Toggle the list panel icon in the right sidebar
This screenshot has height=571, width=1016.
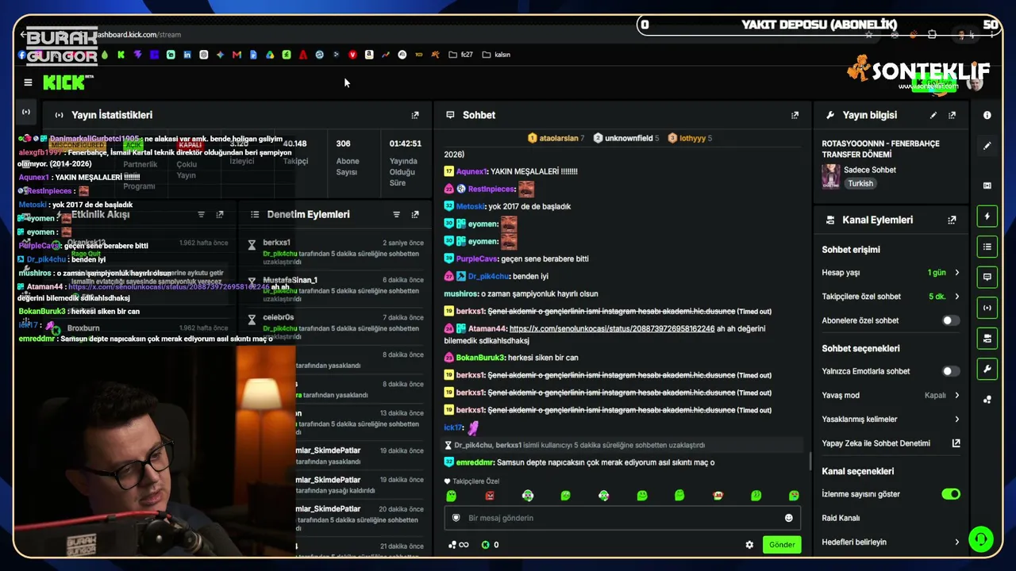click(987, 247)
